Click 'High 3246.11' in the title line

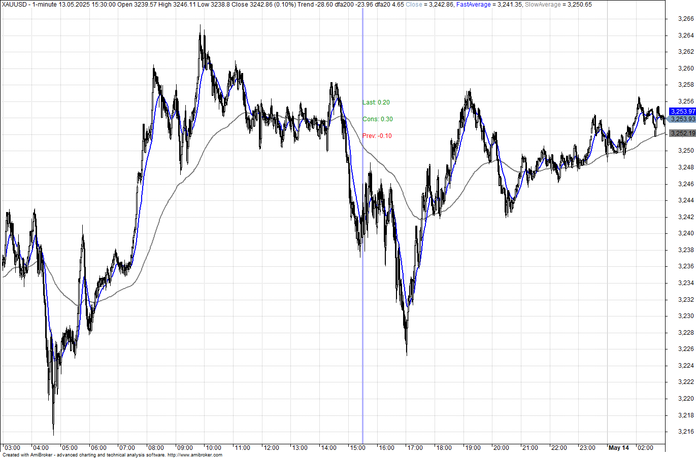click(x=177, y=5)
